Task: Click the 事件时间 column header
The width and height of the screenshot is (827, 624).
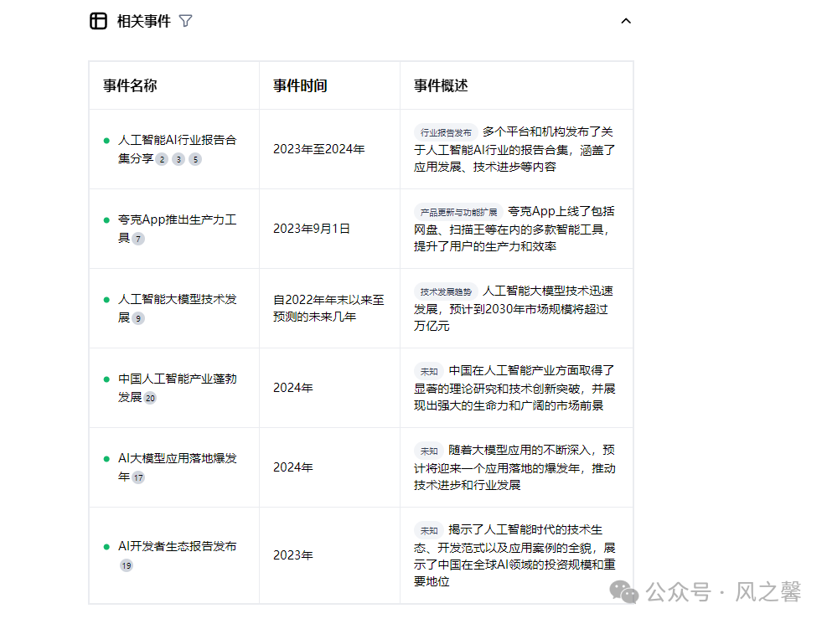Action: pos(299,85)
